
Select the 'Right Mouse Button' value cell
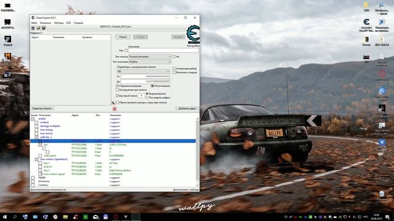tap(120, 171)
